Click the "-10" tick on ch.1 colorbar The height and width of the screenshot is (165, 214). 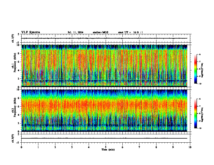click(200, 84)
